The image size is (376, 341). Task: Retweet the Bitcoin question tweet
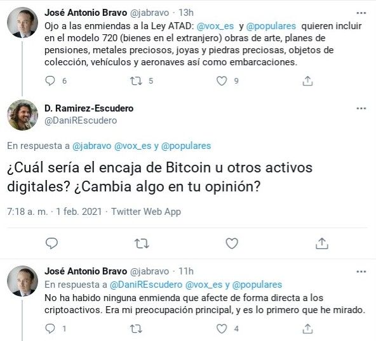tap(142, 243)
